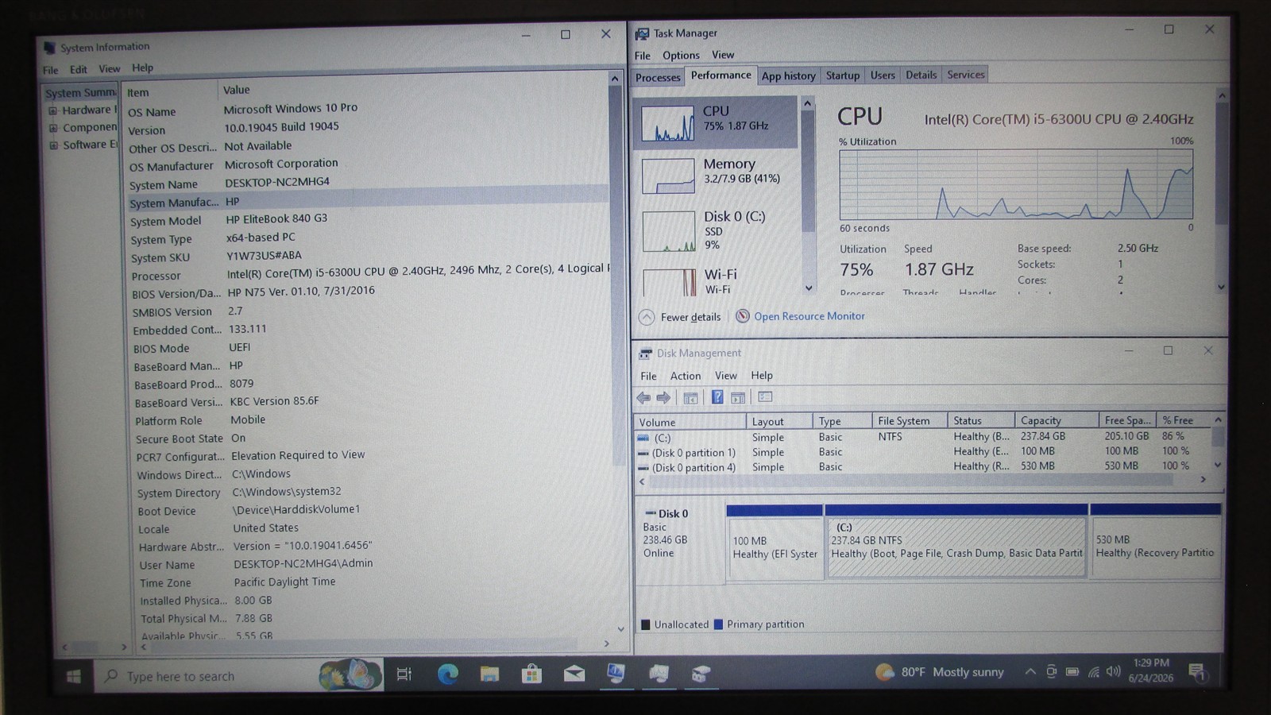Open Wi-Fi network icon in system tray
Screen dimensions: 1271x715
click(1094, 672)
